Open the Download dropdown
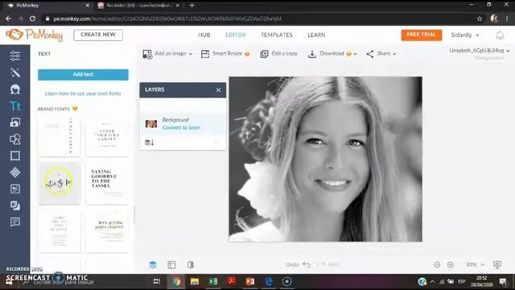Screen dimensions: 515x290 [332, 54]
